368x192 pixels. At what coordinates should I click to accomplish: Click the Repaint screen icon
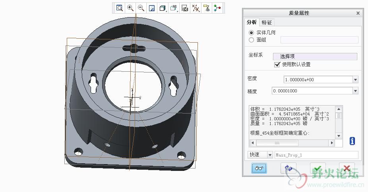click(152, 8)
